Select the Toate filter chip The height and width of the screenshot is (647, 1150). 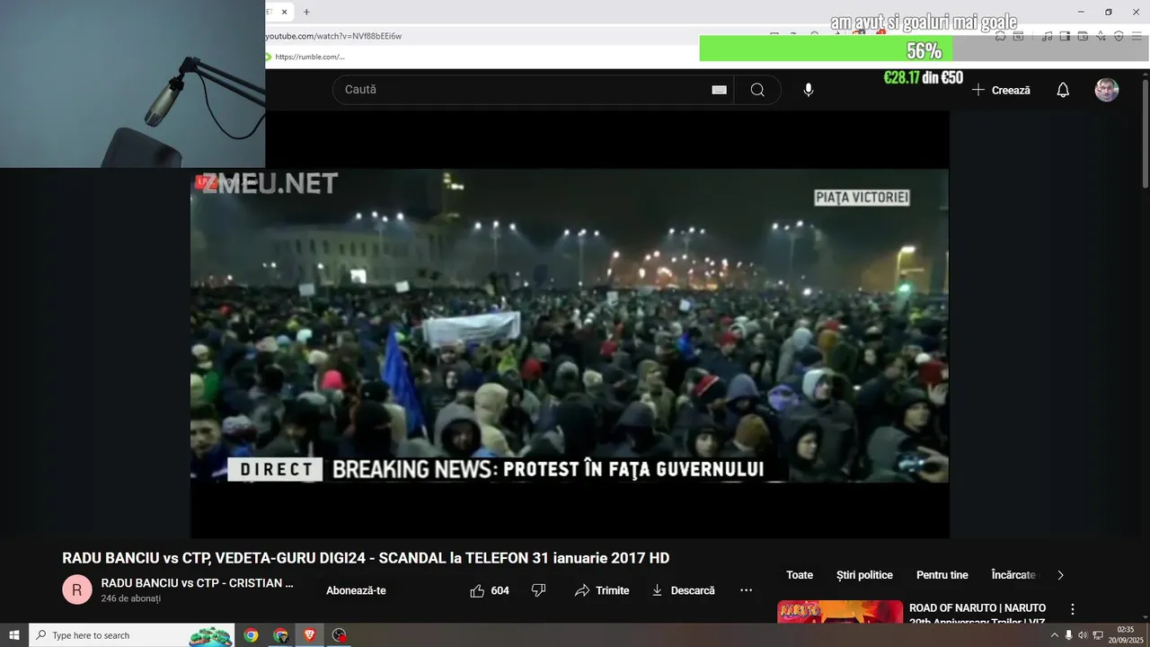[800, 575]
